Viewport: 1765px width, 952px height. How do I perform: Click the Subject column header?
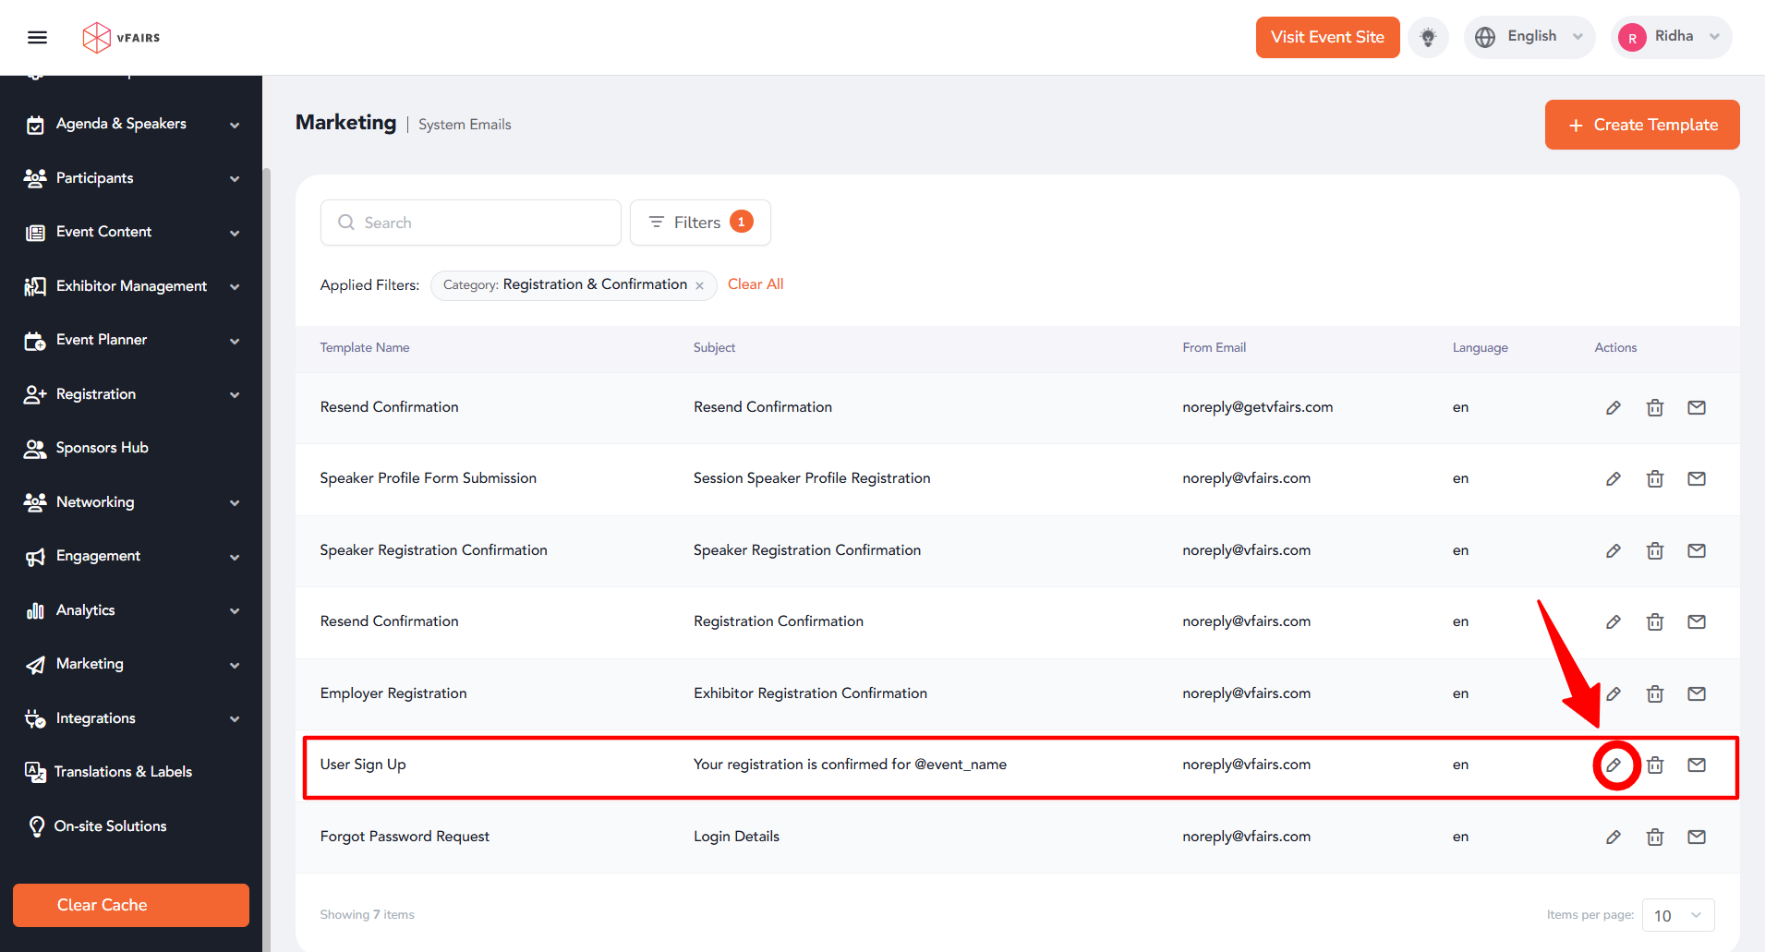(x=714, y=348)
